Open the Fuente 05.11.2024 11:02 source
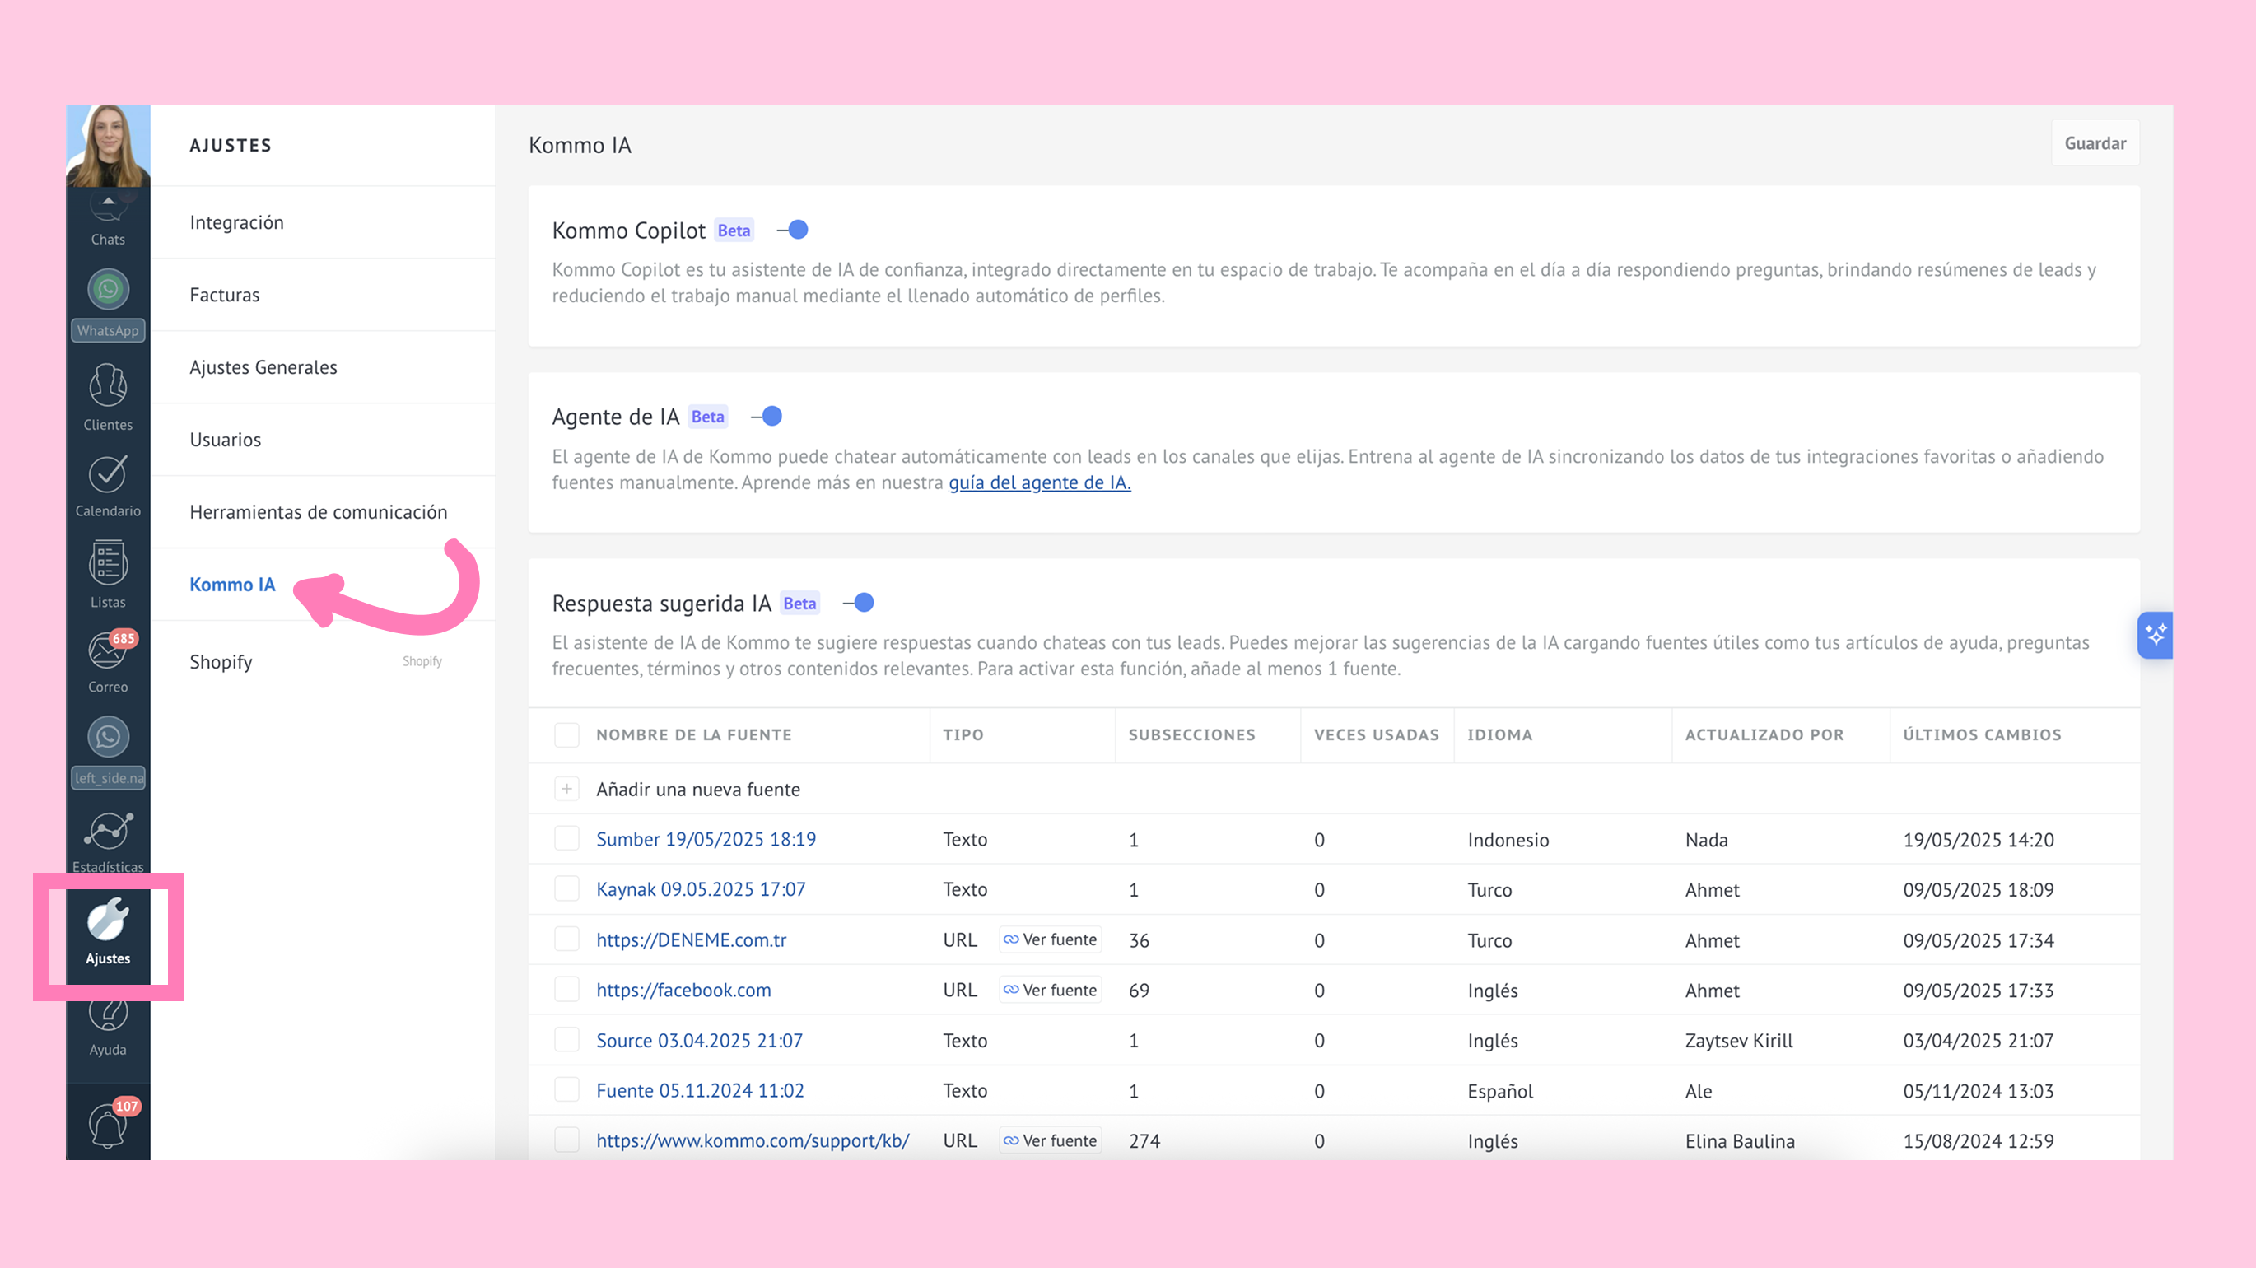 click(x=700, y=1090)
